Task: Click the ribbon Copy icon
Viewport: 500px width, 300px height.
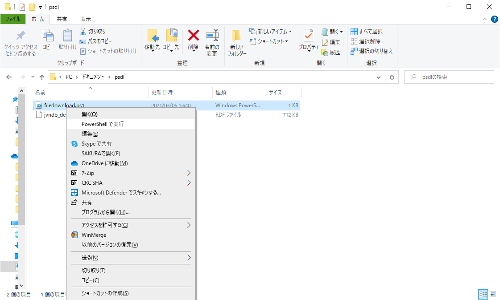Action: click(x=48, y=40)
